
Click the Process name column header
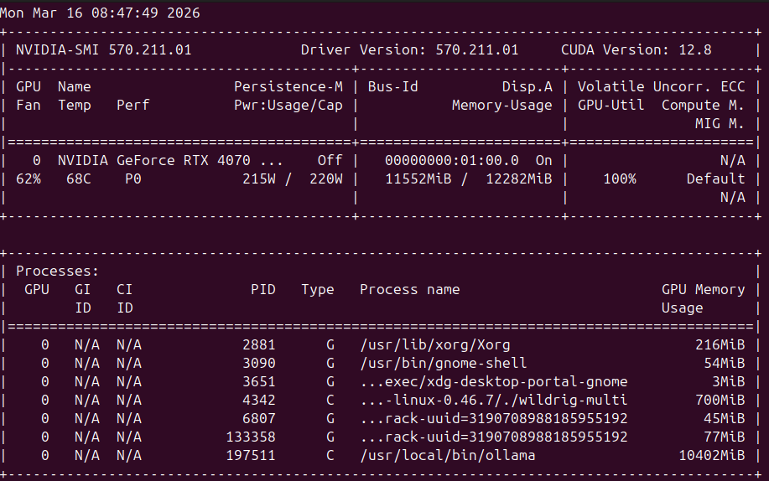tap(409, 290)
